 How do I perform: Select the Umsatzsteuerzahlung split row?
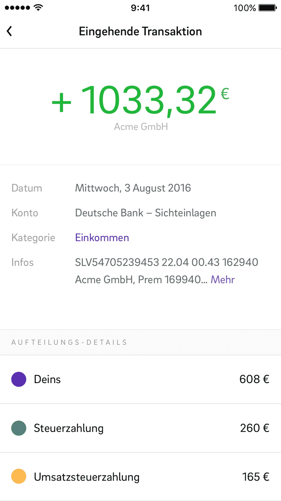140,477
